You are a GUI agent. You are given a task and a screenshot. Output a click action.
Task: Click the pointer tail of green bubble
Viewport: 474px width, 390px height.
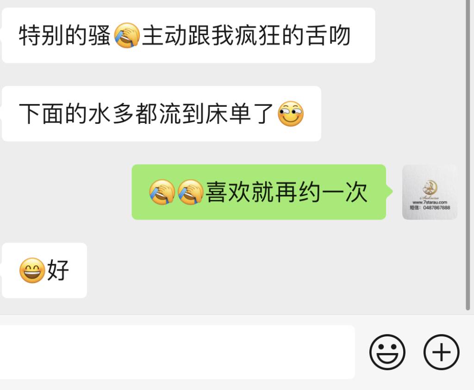389,191
